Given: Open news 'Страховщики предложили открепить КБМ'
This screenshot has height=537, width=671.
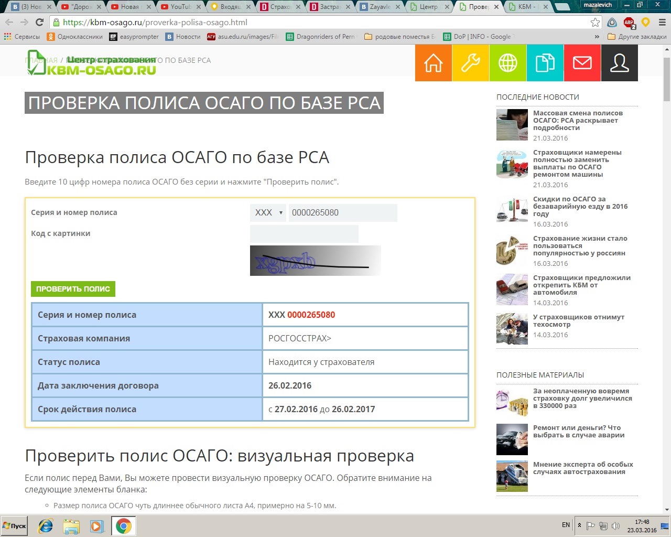Looking at the screenshot, I should click(x=582, y=285).
